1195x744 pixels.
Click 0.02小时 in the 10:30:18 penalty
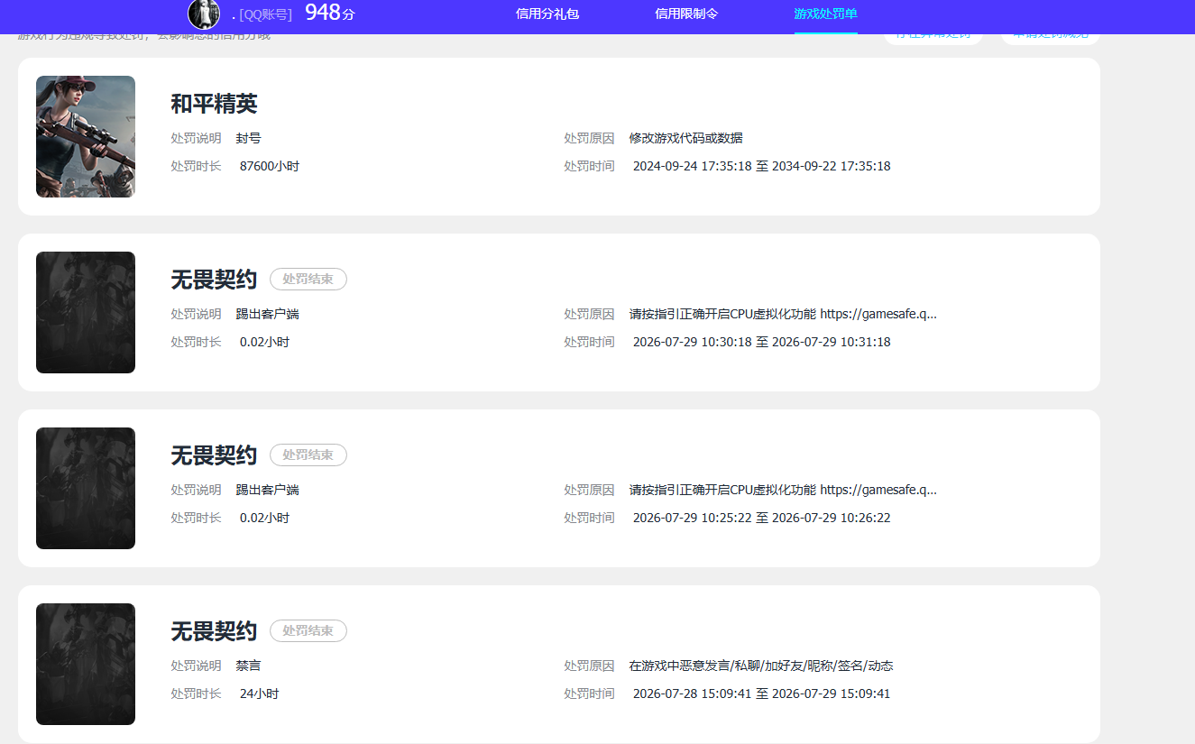[265, 342]
